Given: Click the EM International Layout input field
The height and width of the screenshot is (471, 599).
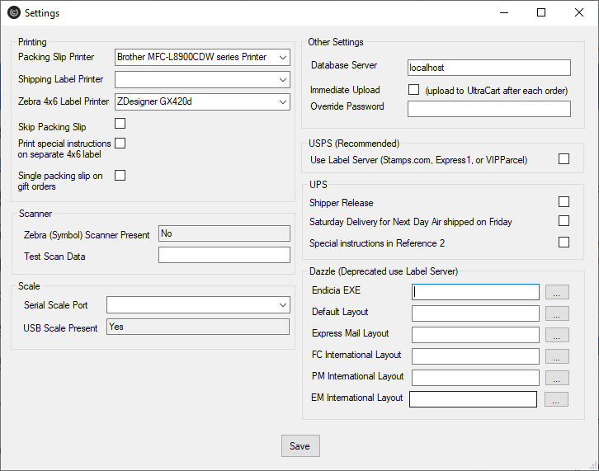Looking at the screenshot, I should pyautogui.click(x=473, y=399).
